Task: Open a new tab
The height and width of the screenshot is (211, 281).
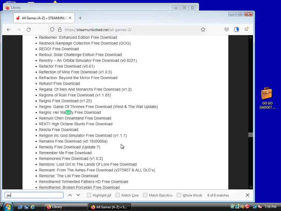Action: (x=80, y=18)
